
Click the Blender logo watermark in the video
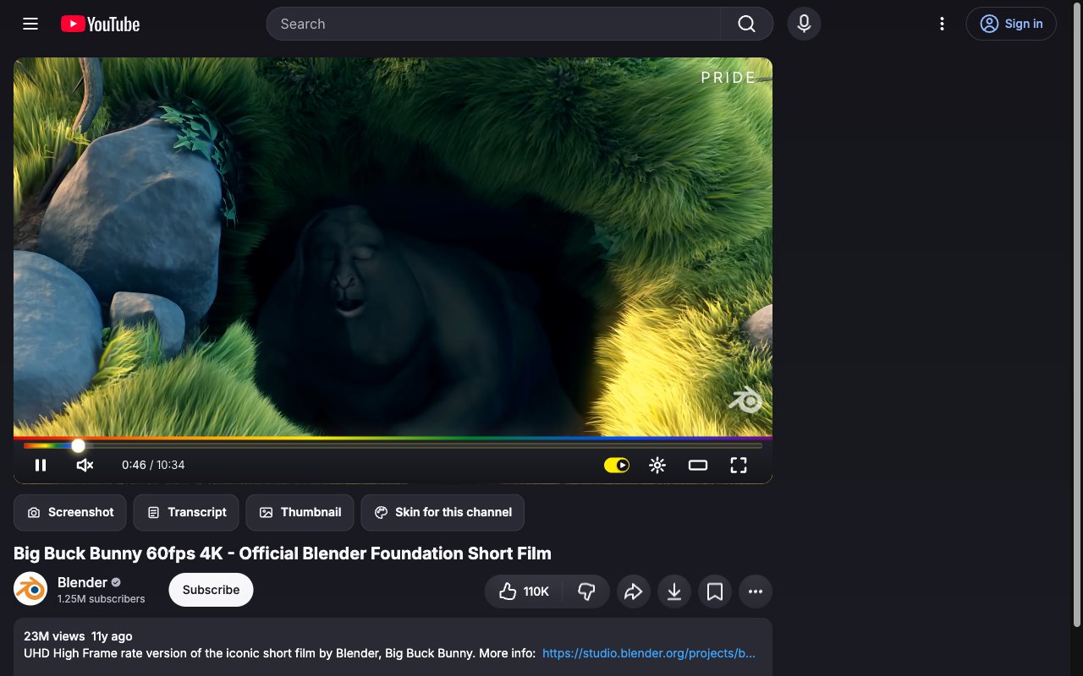[x=746, y=400]
